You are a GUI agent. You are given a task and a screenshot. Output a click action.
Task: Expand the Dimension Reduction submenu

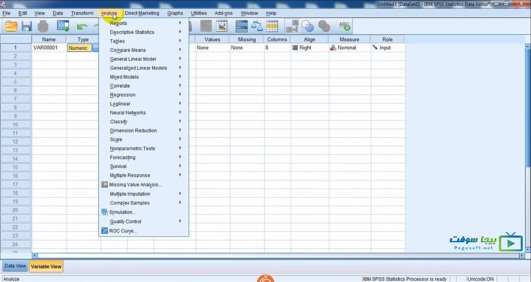(x=144, y=130)
